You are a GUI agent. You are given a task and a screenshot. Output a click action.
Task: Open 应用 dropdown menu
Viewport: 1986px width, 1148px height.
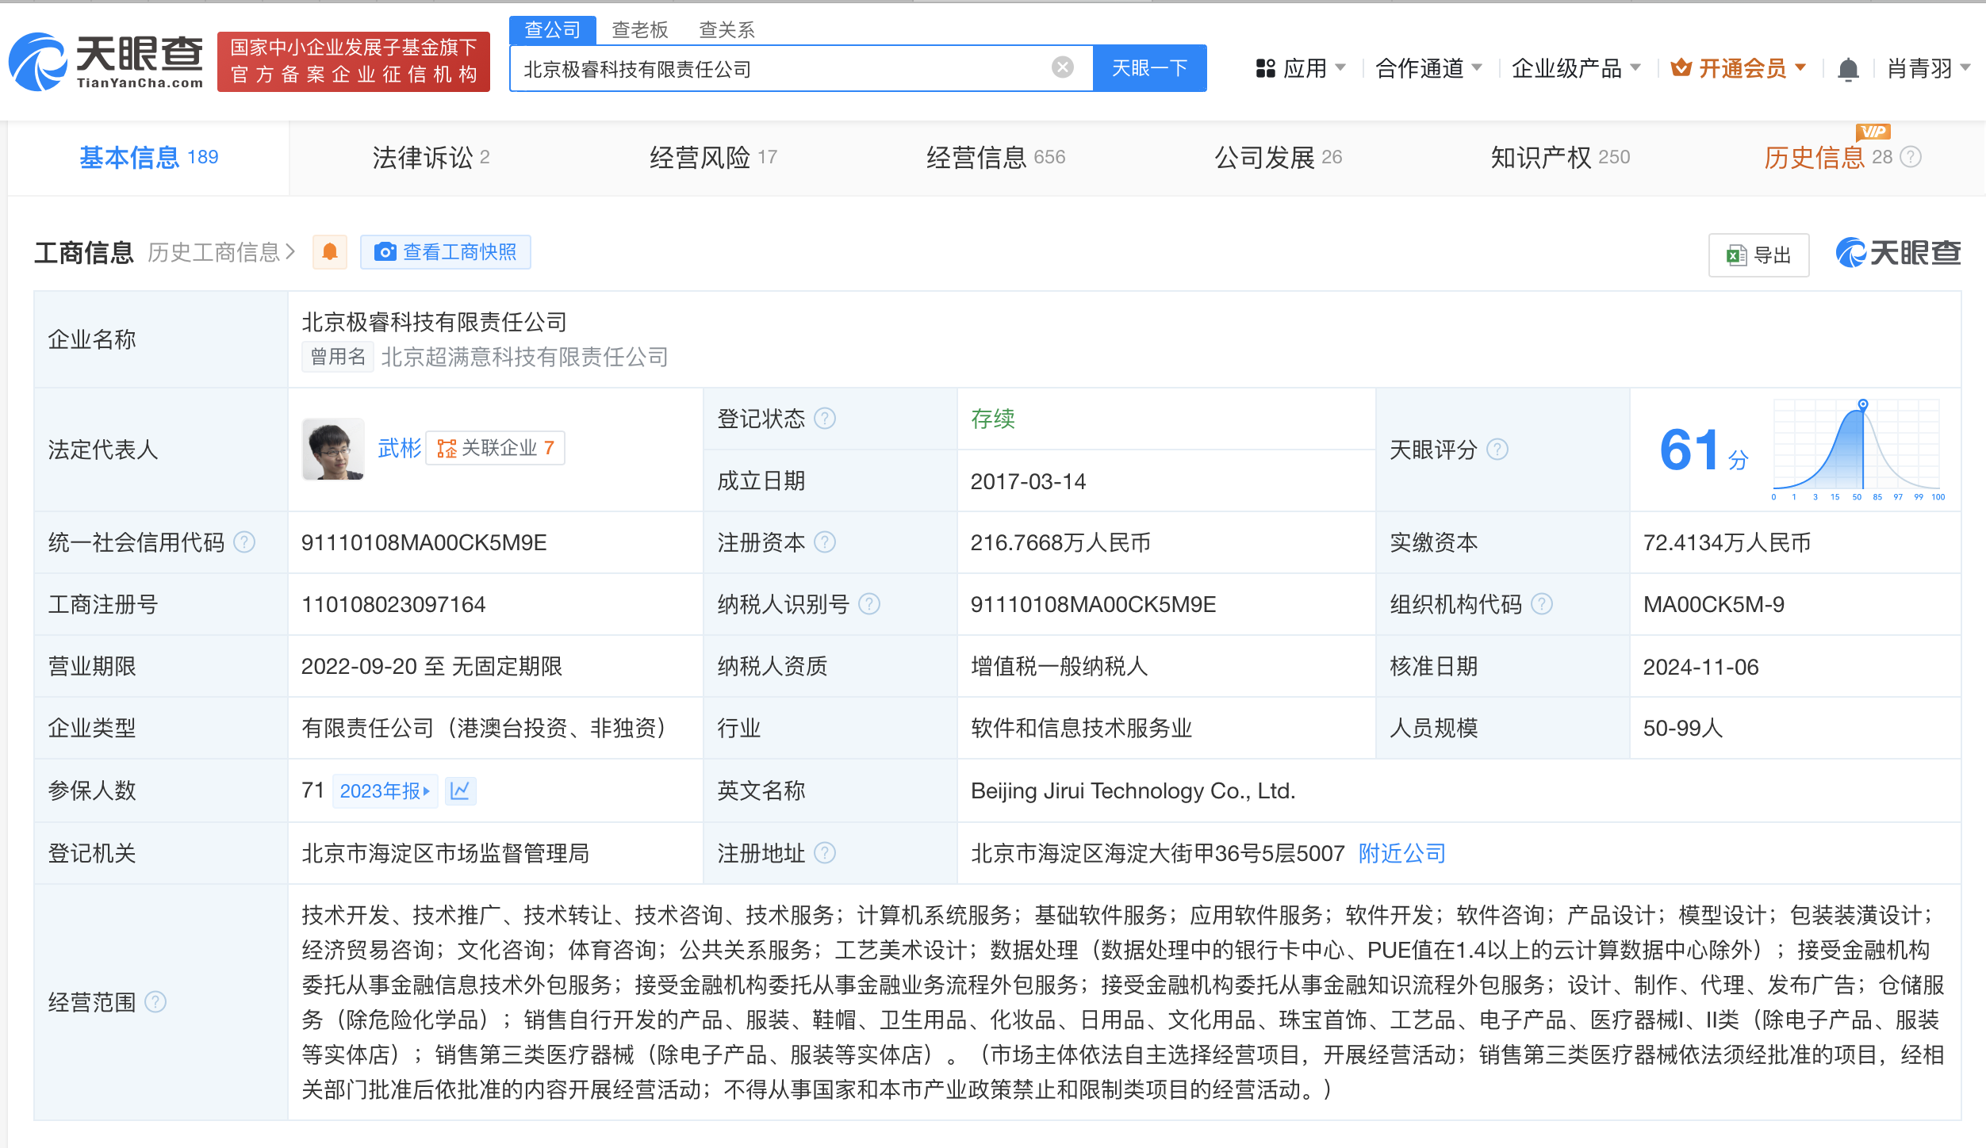click(x=1301, y=69)
